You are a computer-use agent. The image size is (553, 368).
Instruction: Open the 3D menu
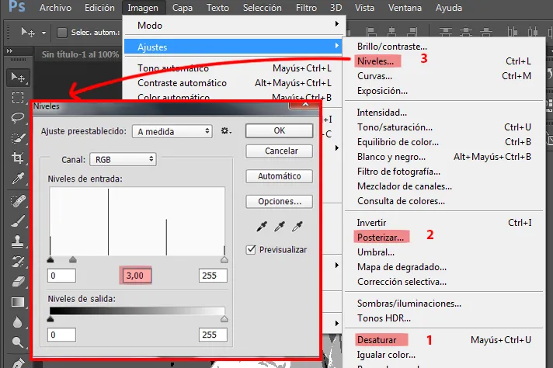[336, 8]
